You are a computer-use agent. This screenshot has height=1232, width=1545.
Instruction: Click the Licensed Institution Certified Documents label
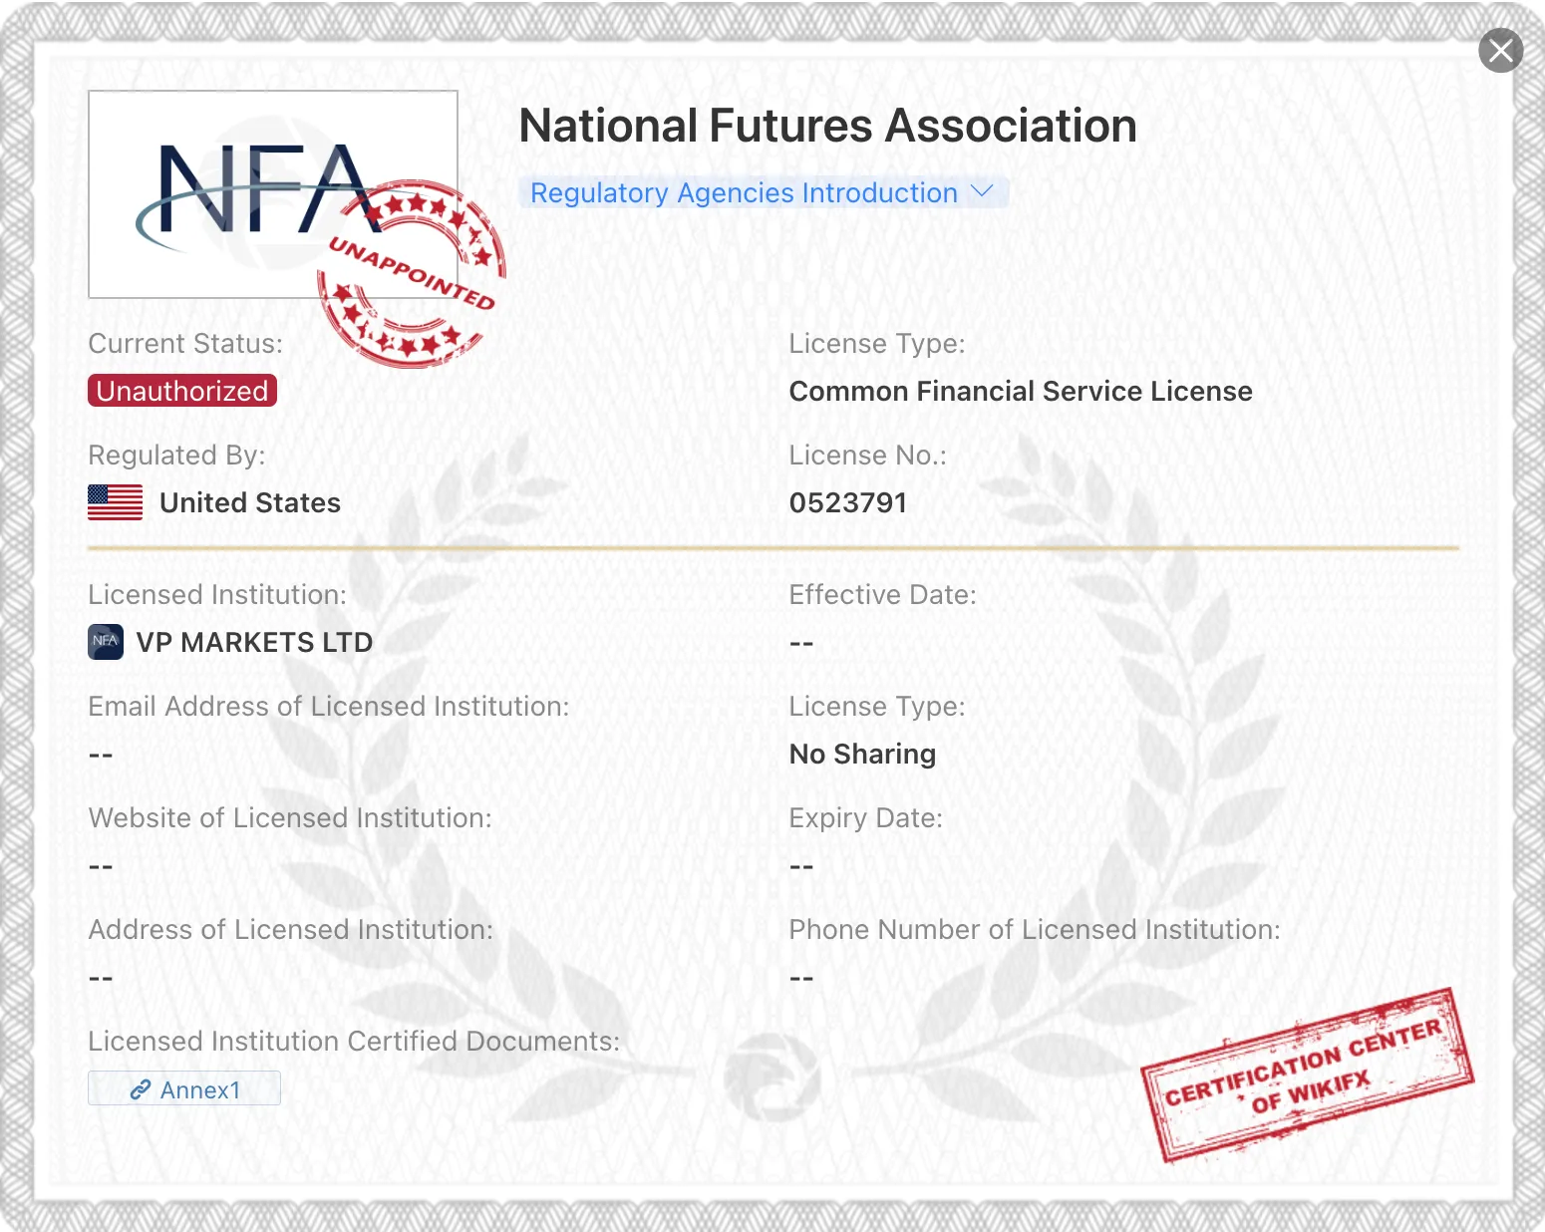click(354, 1042)
